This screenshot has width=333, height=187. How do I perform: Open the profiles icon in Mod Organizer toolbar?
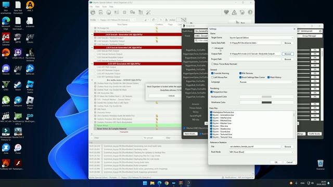tap(117, 12)
